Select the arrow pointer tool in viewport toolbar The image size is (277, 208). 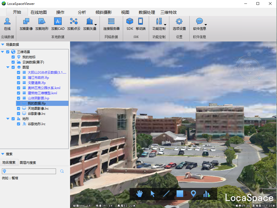click(153, 194)
